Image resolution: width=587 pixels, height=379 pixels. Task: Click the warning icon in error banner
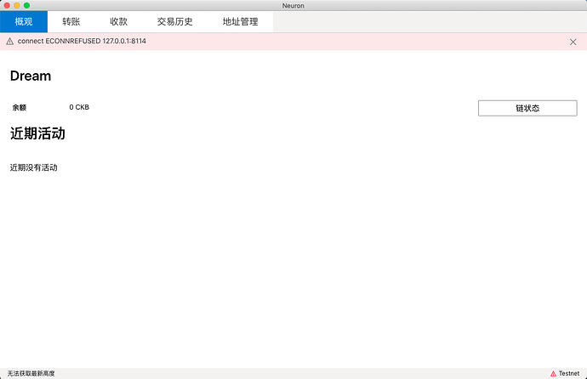click(10, 42)
